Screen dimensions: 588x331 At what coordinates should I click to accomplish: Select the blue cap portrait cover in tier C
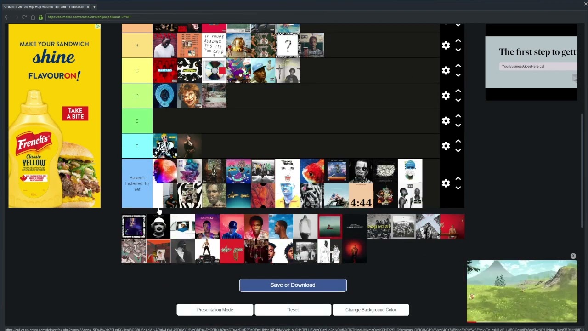coord(263,70)
